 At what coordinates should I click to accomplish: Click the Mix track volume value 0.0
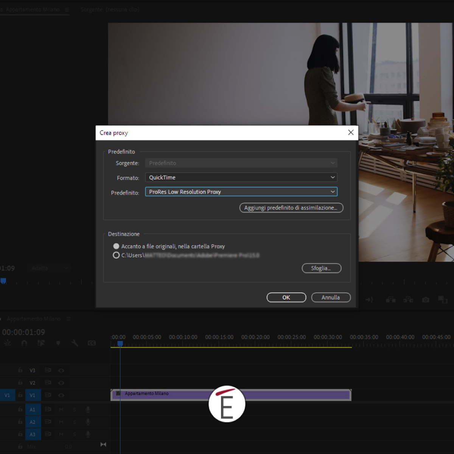click(68, 446)
